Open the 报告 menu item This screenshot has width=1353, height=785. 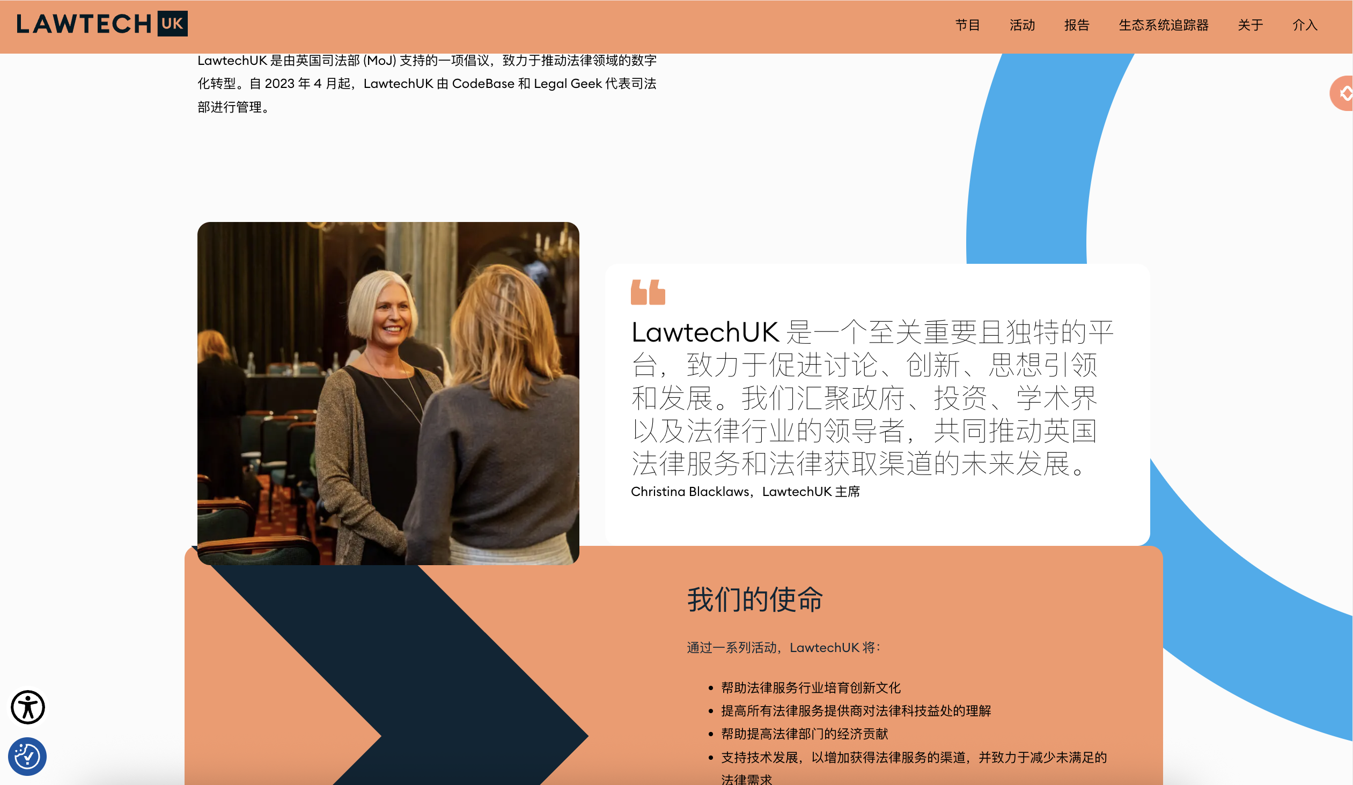point(1077,25)
